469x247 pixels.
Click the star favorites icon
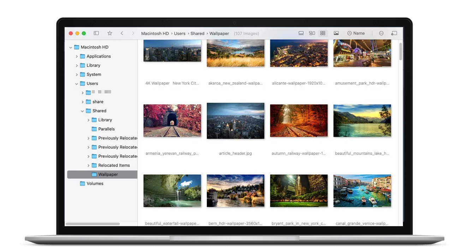point(109,33)
